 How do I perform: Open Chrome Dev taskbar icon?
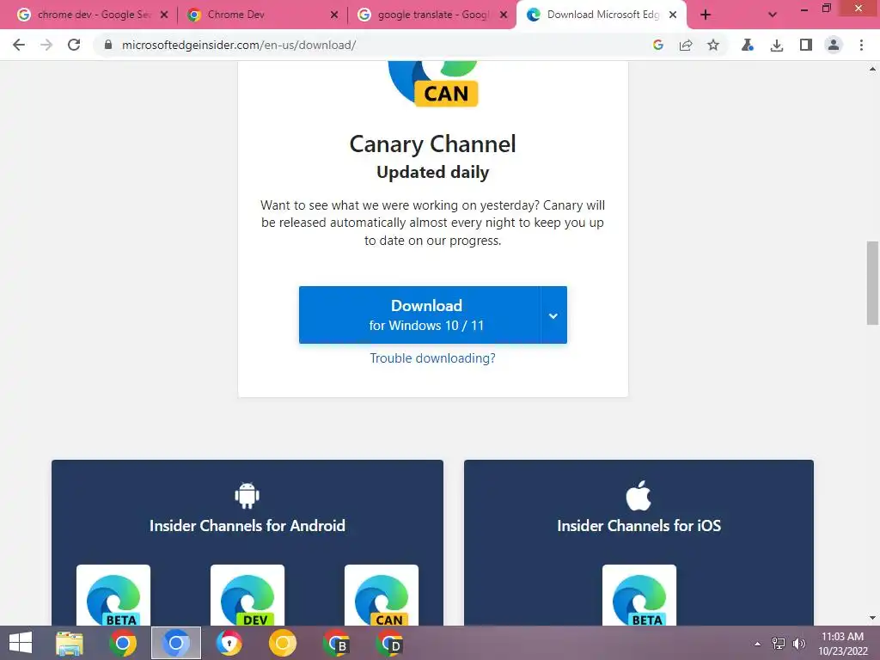pyautogui.click(x=389, y=643)
